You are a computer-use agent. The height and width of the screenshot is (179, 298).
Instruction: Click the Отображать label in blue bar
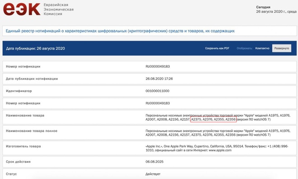click(244, 48)
